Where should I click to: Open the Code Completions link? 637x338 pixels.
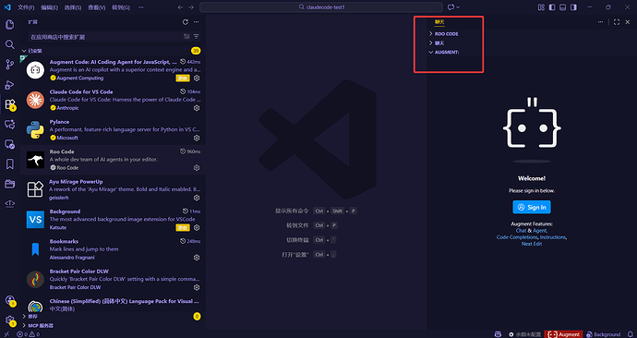517,237
